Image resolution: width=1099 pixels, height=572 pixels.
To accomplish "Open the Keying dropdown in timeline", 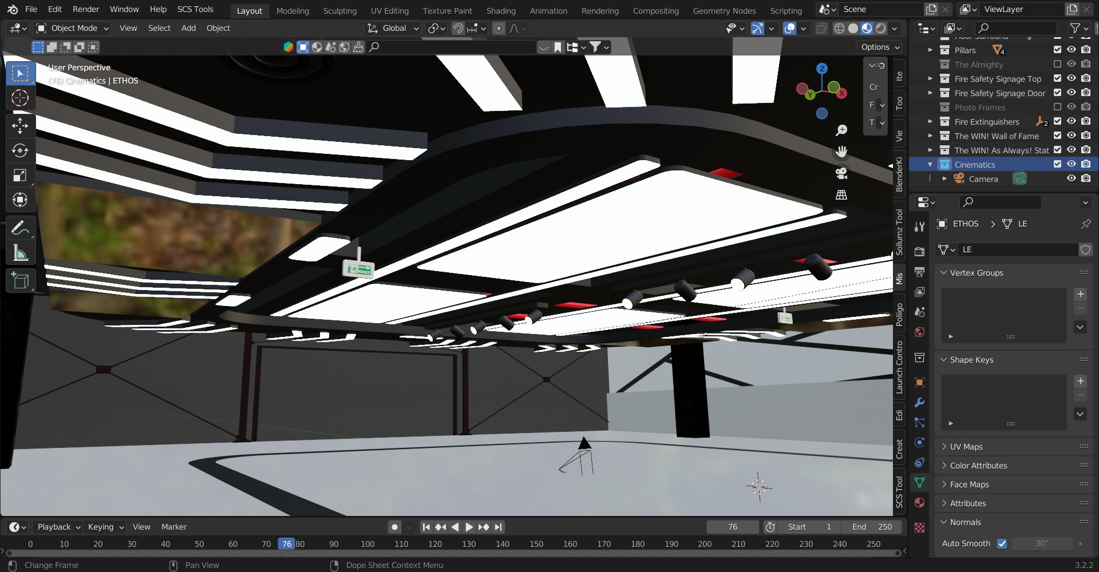I will click(106, 527).
